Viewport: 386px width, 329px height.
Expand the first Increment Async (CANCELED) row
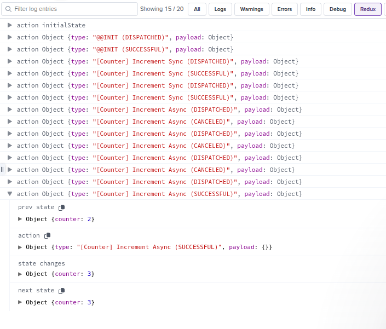[10, 122]
